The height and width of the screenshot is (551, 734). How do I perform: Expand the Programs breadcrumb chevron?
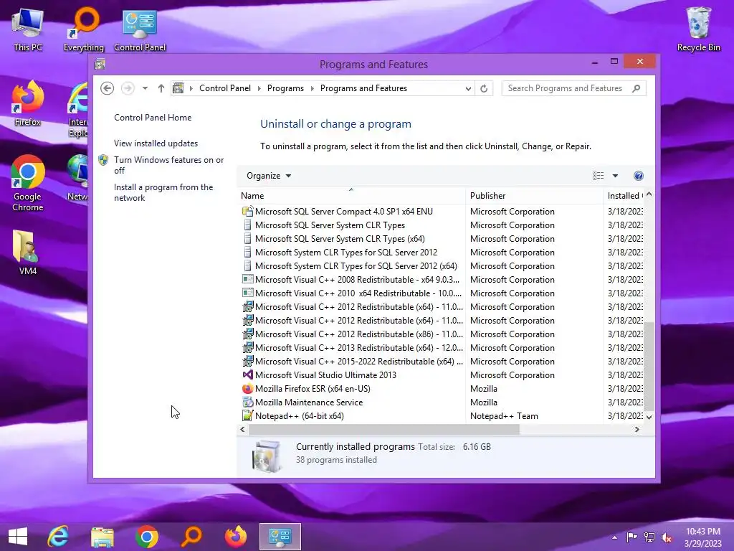coord(313,88)
